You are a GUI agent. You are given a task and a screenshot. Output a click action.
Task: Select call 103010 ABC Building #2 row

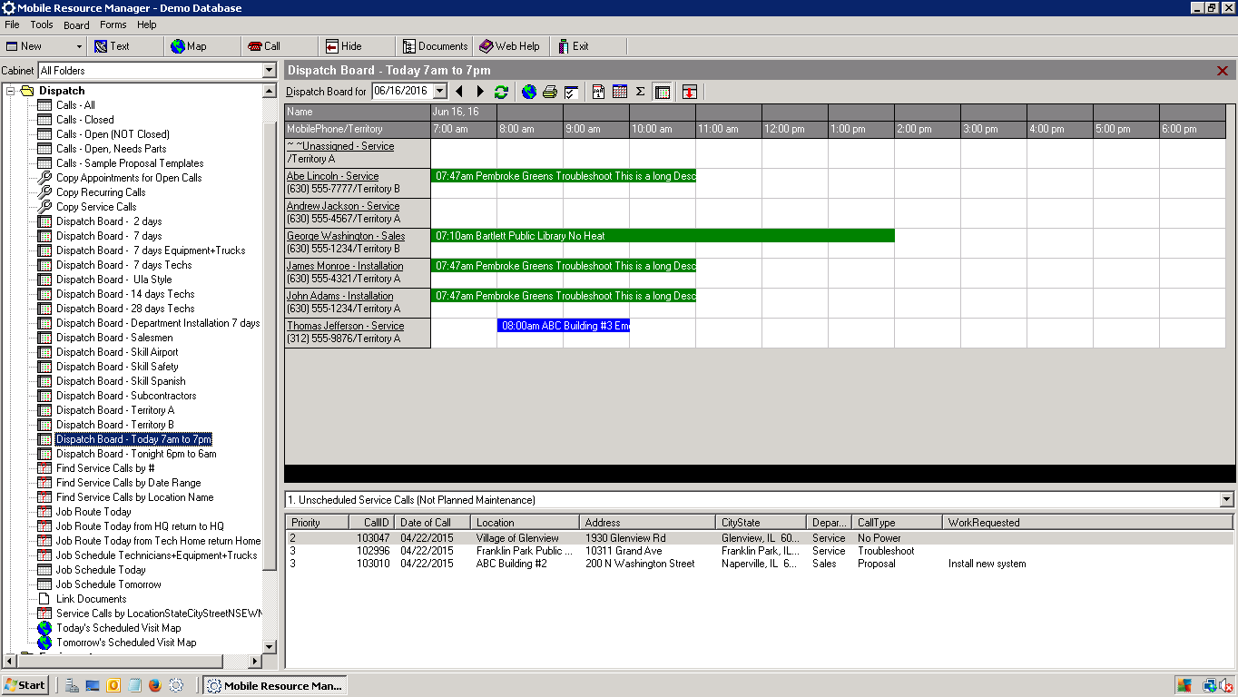760,564
